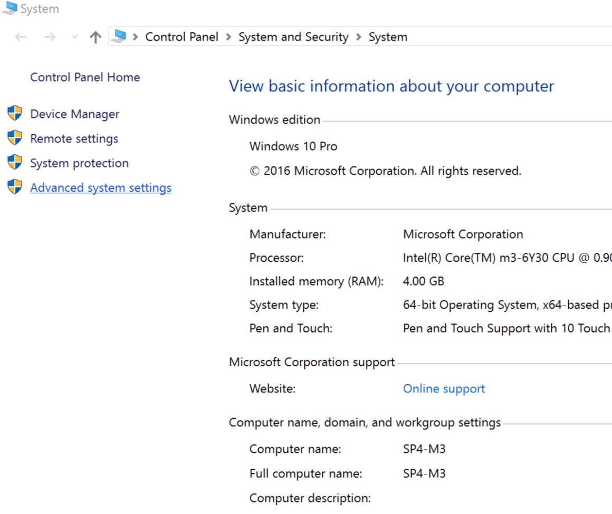Click the Microsoft Corporation manufacturer value

pos(463,234)
